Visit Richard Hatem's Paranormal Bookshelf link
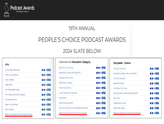This screenshot has height=124, width=164. pyautogui.click(x=125, y=93)
